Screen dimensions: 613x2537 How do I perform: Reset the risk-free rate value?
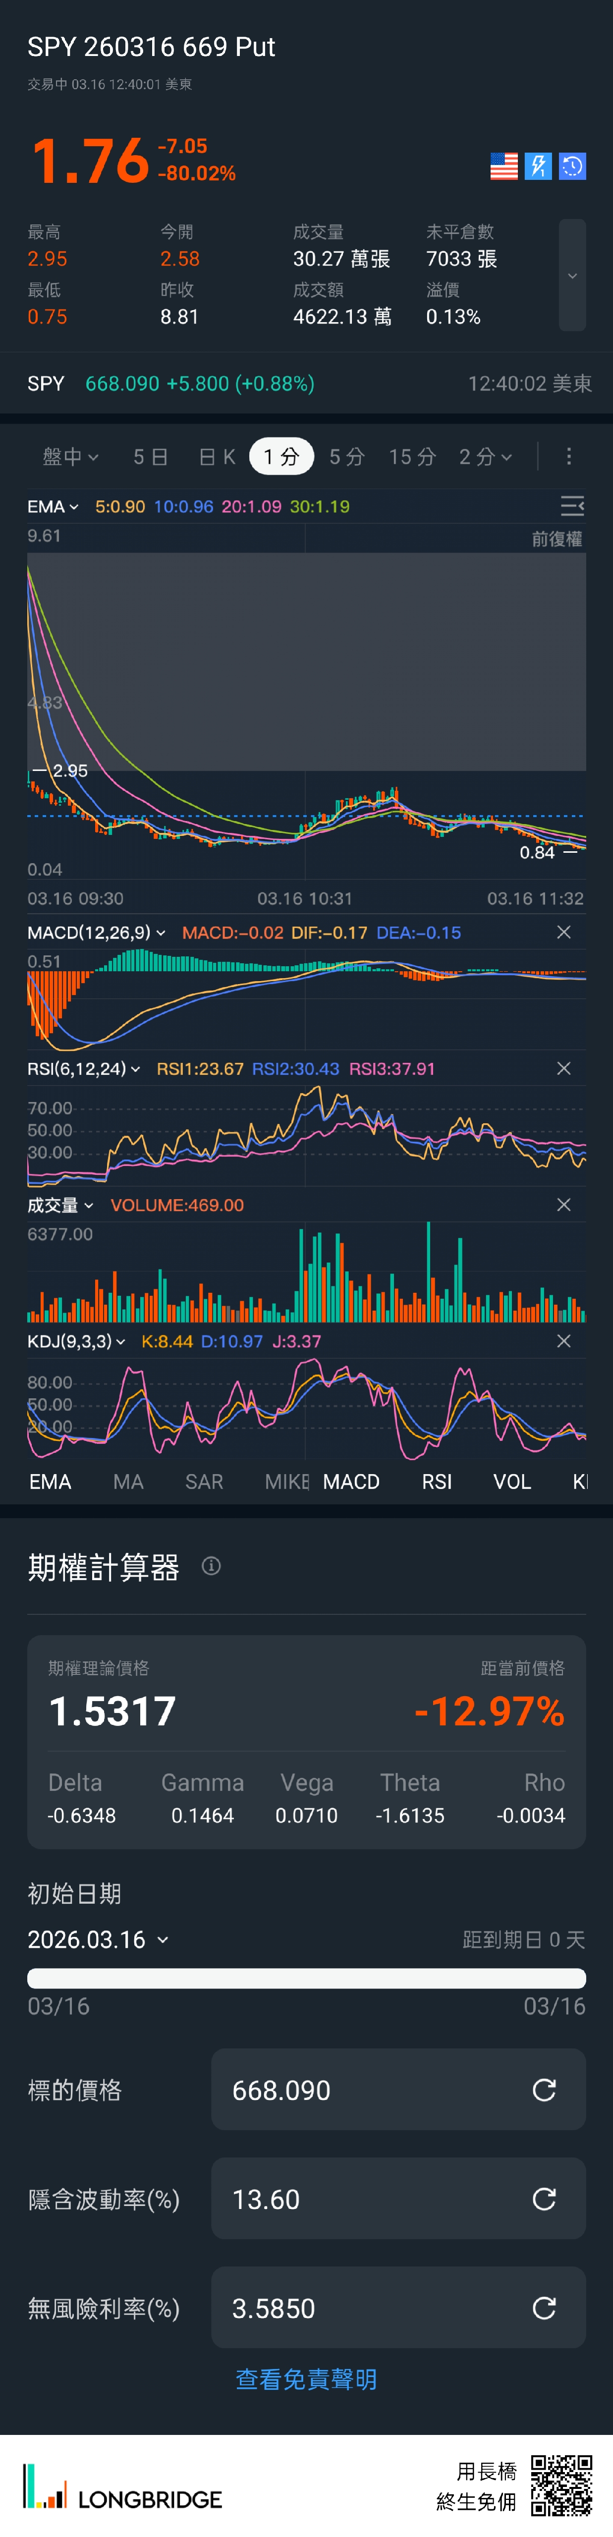(544, 2308)
